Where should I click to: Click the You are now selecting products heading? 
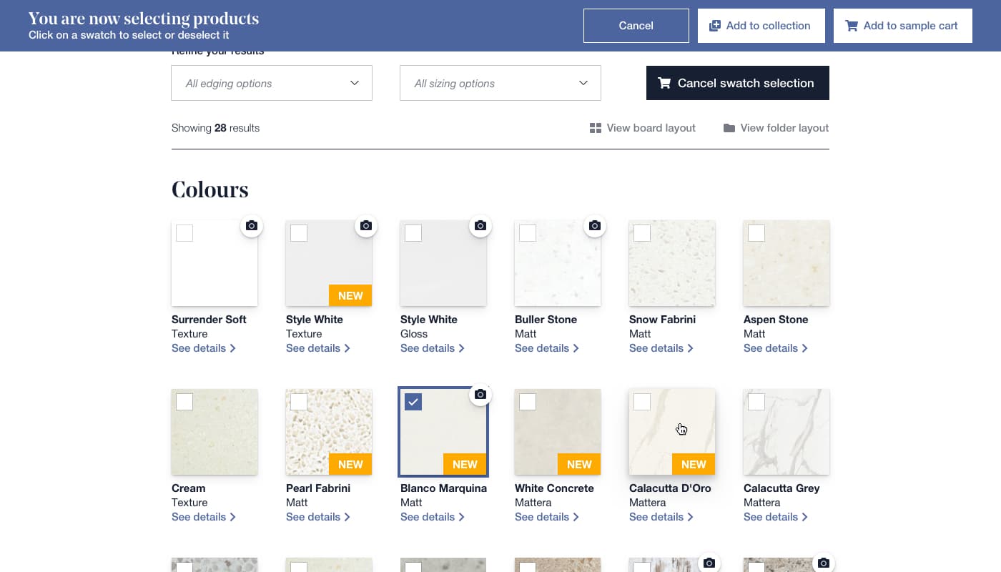click(144, 19)
